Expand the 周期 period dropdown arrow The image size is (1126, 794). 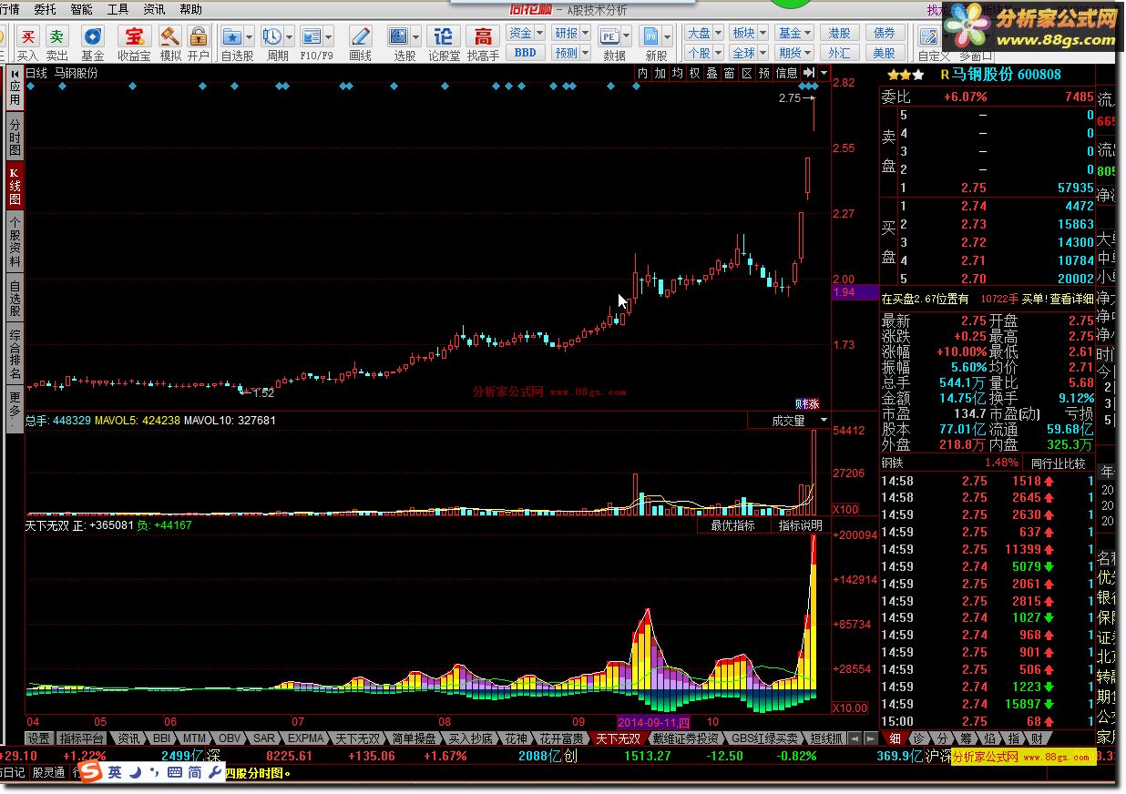click(x=288, y=37)
